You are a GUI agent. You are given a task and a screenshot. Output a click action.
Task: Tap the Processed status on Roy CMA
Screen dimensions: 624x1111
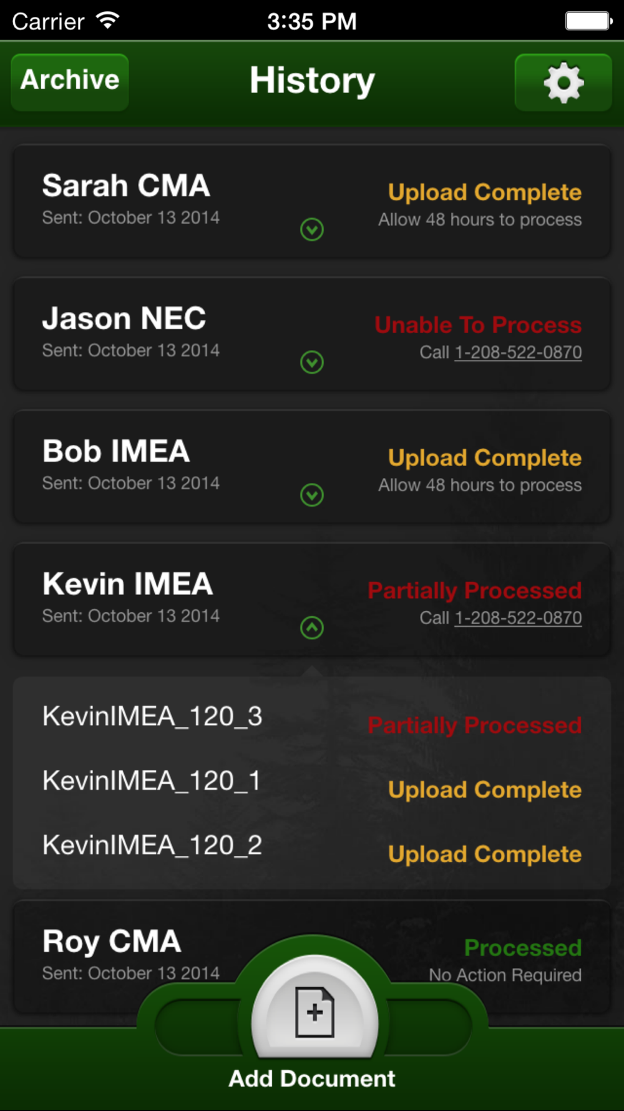click(523, 948)
